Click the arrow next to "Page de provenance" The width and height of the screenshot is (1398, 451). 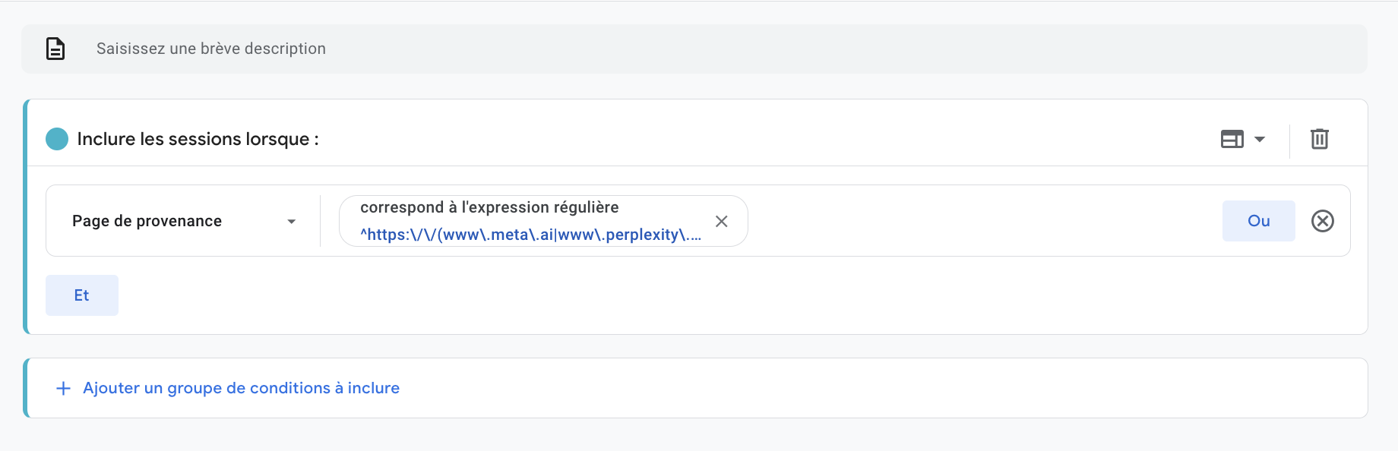coord(291,222)
